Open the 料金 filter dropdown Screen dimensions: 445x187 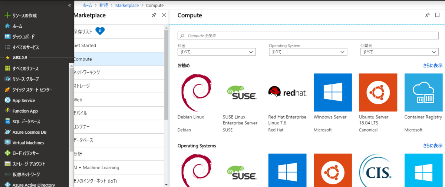pos(217,52)
